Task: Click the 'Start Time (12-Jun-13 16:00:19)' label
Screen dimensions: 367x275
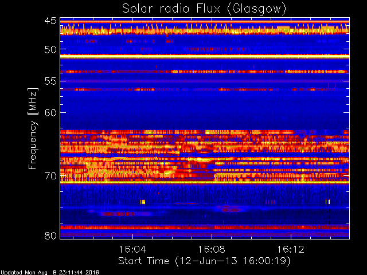Action: 204,261
